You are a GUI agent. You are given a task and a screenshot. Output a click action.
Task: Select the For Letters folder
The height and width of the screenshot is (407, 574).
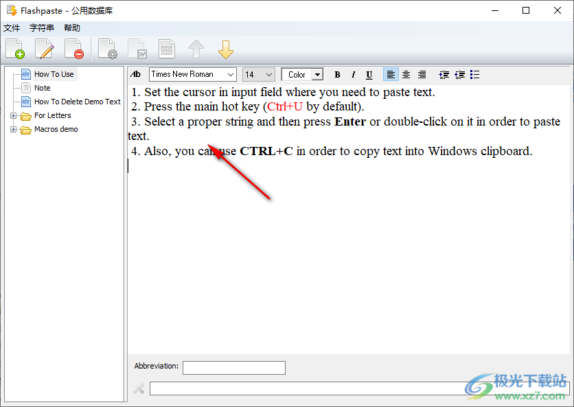click(53, 116)
